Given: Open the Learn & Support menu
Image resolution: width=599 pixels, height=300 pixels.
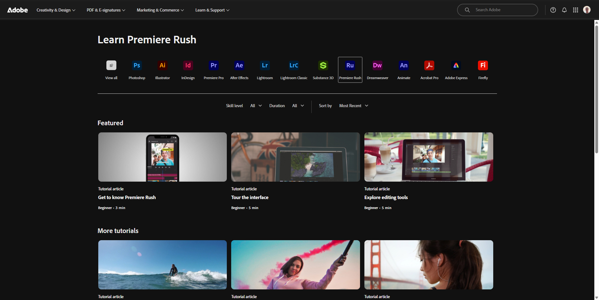Looking at the screenshot, I should 212,10.
